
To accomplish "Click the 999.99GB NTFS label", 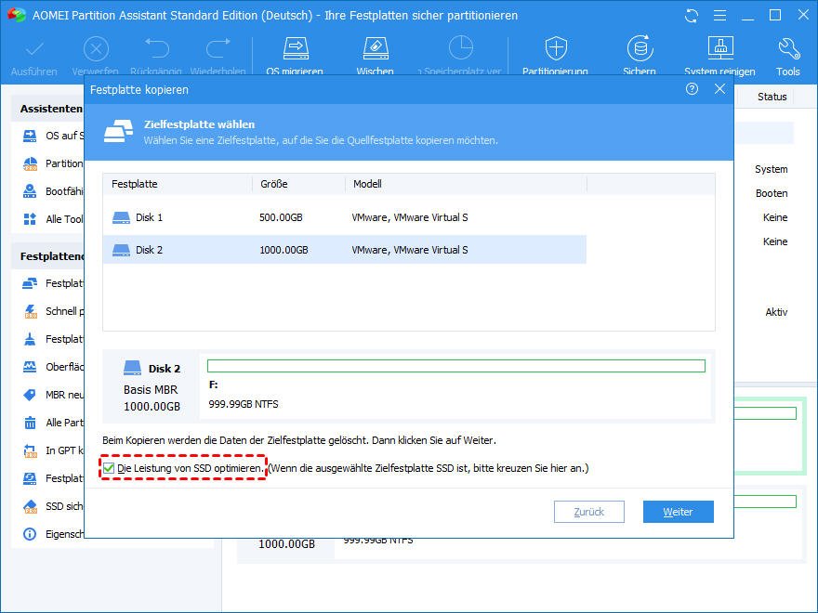I will point(244,404).
